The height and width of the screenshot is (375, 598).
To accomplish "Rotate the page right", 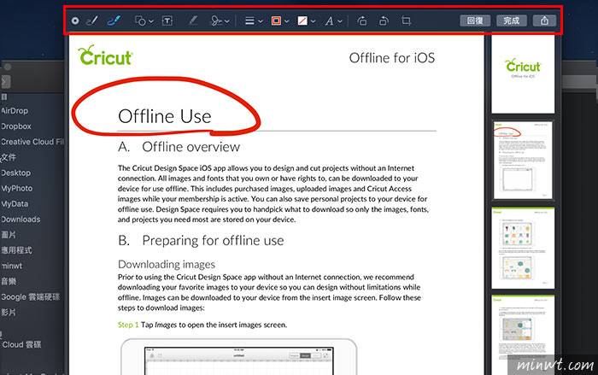I will tap(384, 21).
